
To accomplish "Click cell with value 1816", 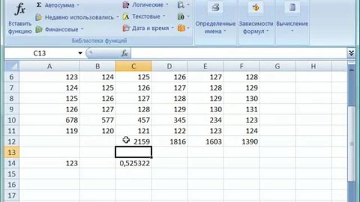I will 169,141.
